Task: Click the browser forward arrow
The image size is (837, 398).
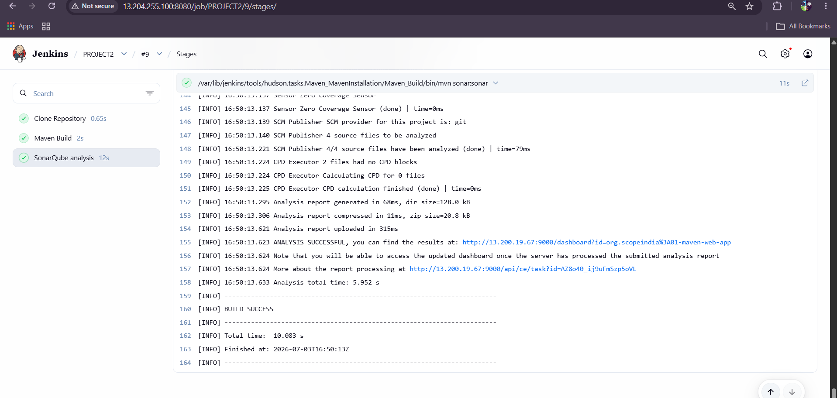Action: point(32,6)
